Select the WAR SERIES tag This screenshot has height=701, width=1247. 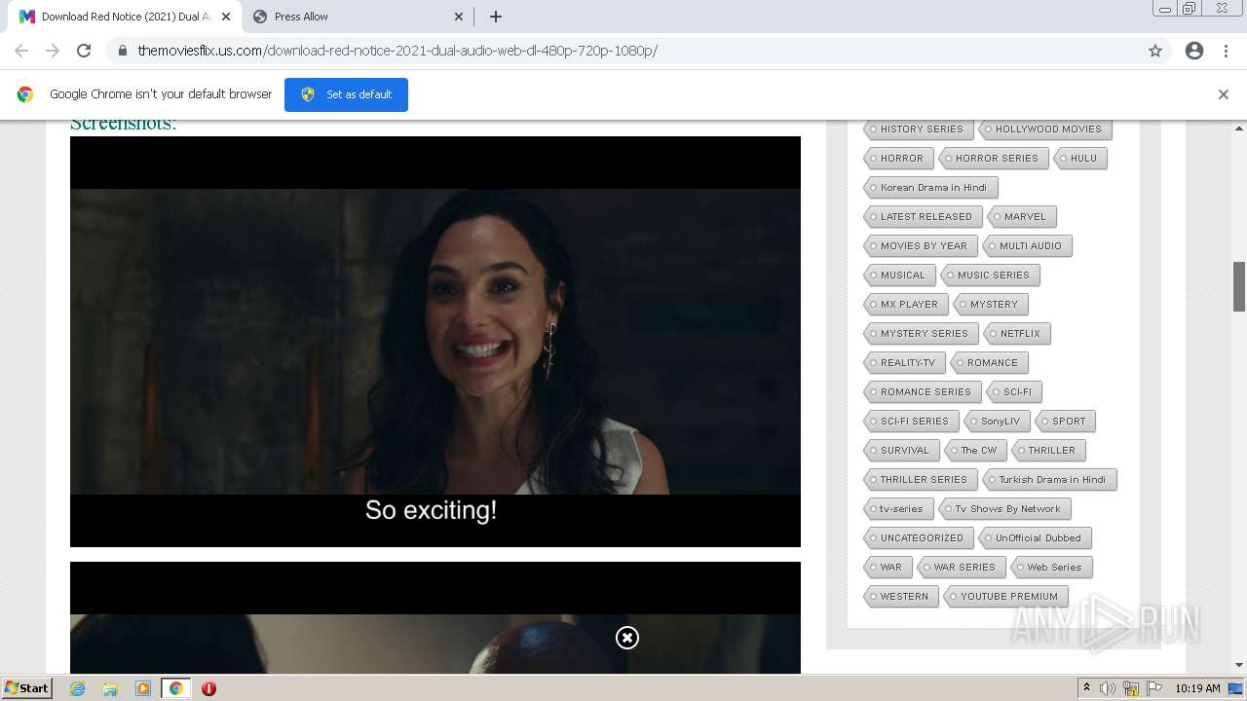click(x=961, y=567)
